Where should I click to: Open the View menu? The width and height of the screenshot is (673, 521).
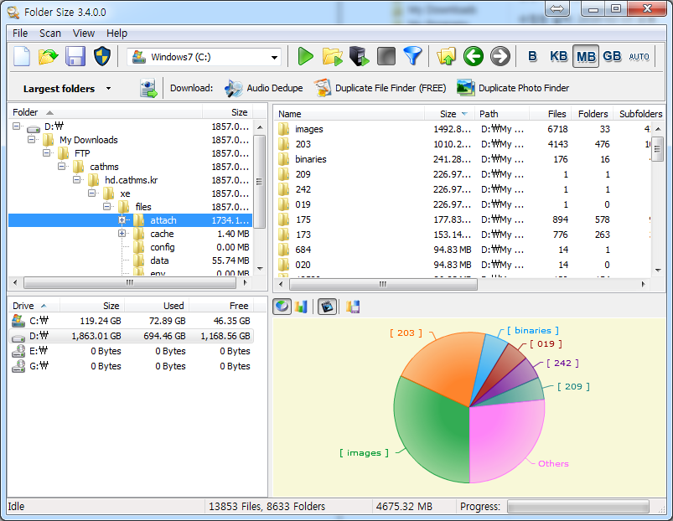(x=84, y=33)
